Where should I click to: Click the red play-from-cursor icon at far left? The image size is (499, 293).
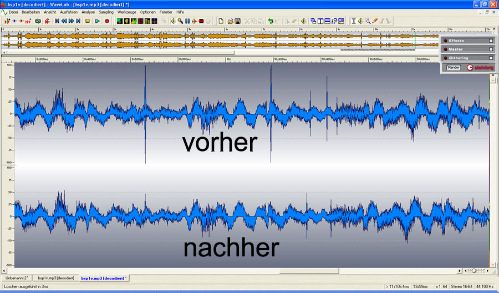point(7,21)
